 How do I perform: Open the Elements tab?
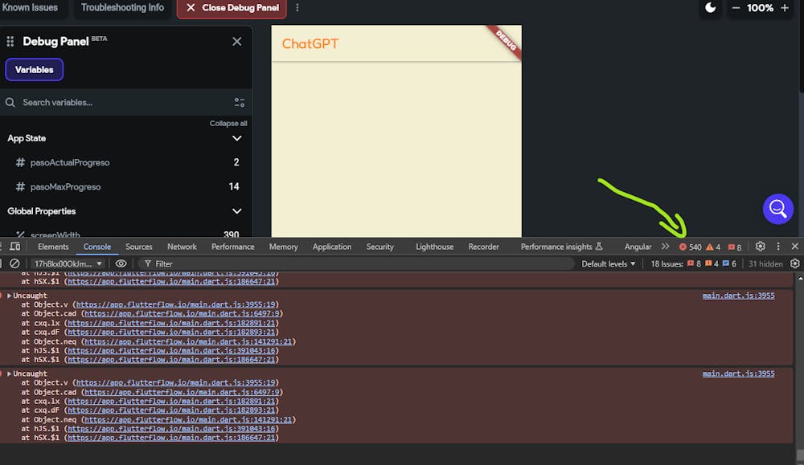(x=53, y=247)
